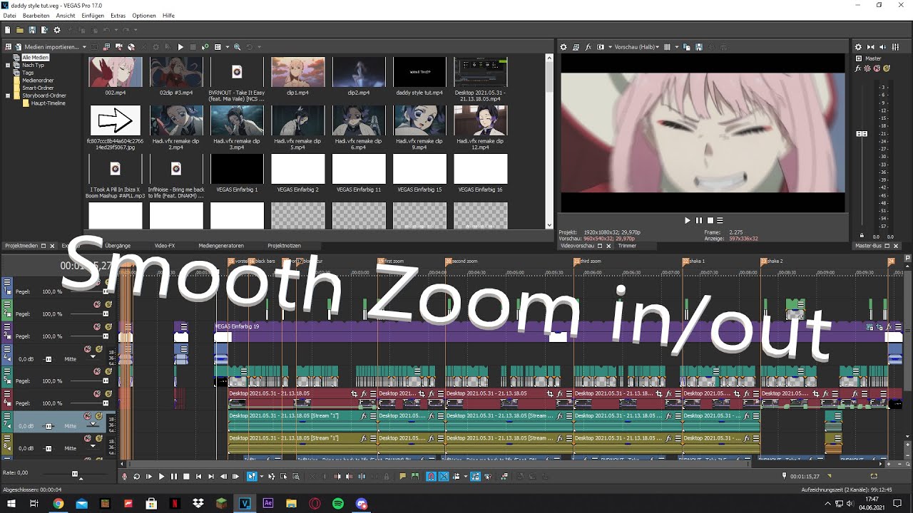Go to start of timeline
This screenshot has height=513, width=913.
[x=198, y=477]
